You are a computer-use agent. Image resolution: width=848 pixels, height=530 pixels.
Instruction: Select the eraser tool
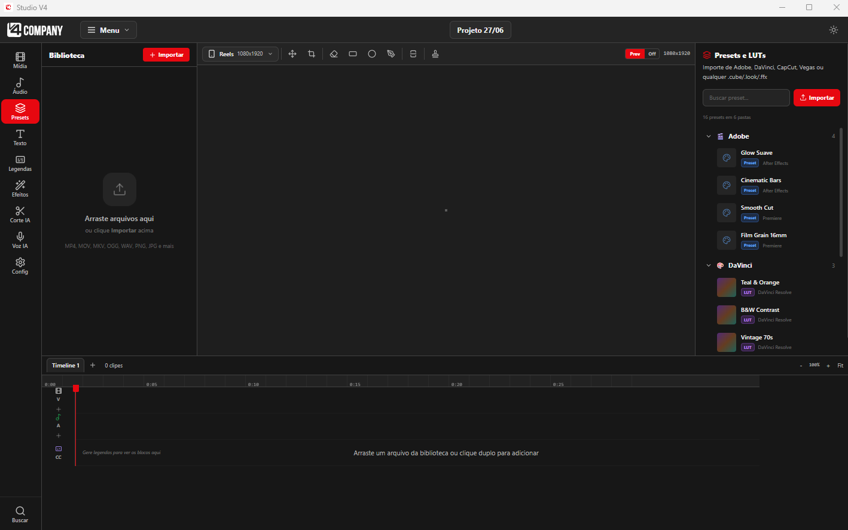(334, 54)
